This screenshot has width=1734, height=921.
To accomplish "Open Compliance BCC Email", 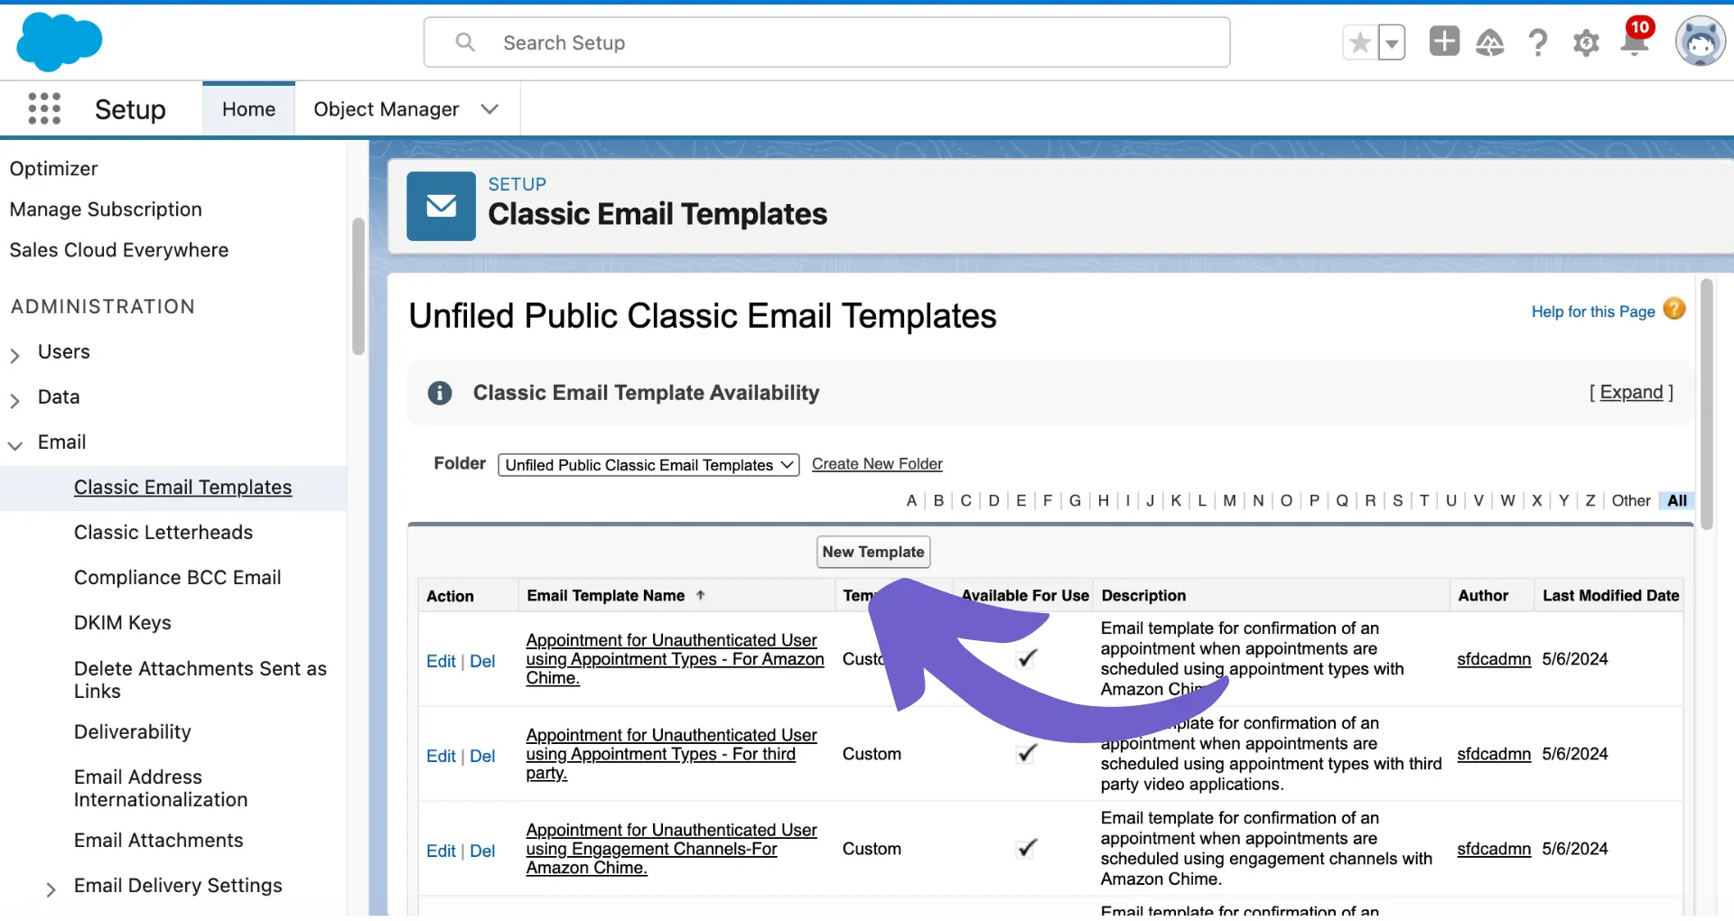I will click(x=177, y=578).
